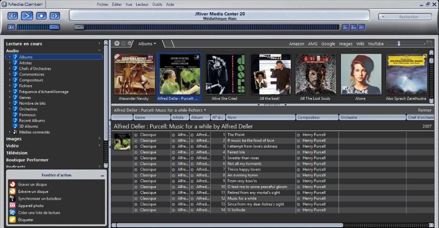Screen dimensions: 439x228
Task: Expand the Albums tree node arrow
Action: 10,57
